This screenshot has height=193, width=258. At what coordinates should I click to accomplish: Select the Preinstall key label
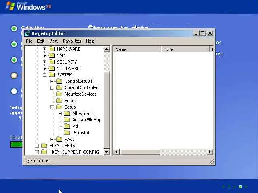tap(81, 133)
